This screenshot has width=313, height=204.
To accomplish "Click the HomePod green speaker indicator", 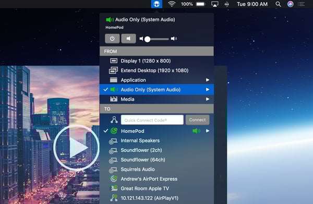I will 196,131.
